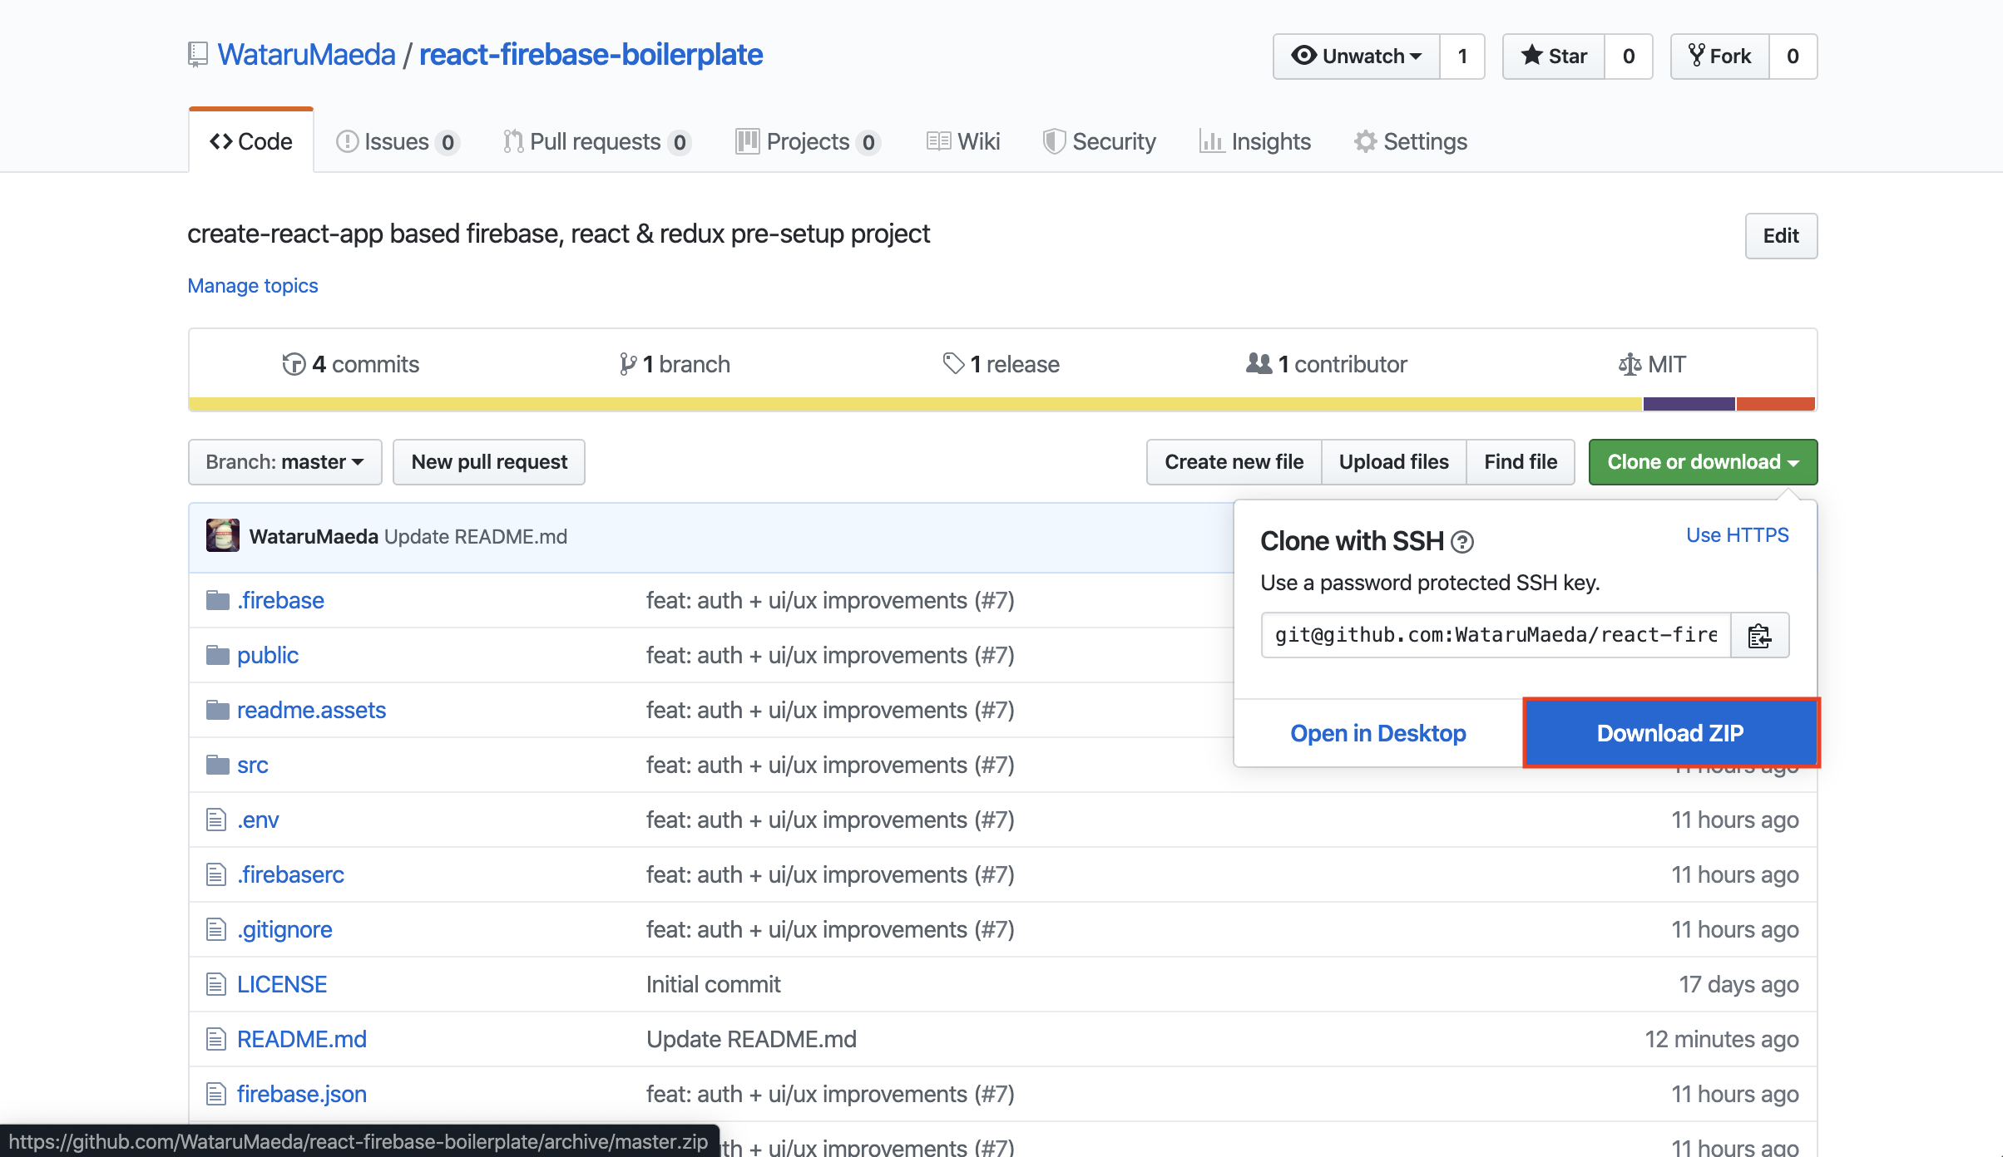Collapse the Clone or download dropdown
Screen dimensions: 2003x1157
pyautogui.click(x=1703, y=462)
